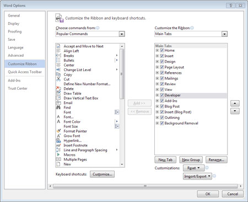The height and width of the screenshot is (202, 248).
Task: Click the New Tab button
Action: (x=165, y=160)
